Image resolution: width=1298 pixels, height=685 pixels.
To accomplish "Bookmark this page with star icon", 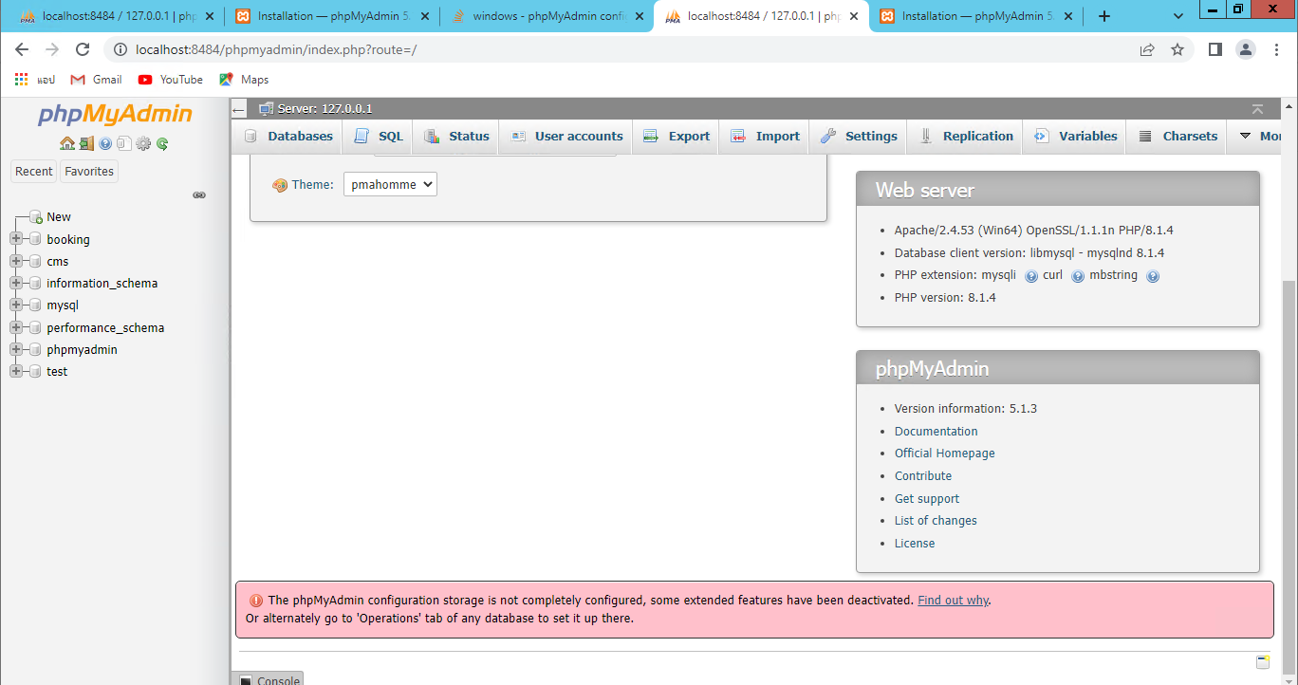I will [1177, 49].
